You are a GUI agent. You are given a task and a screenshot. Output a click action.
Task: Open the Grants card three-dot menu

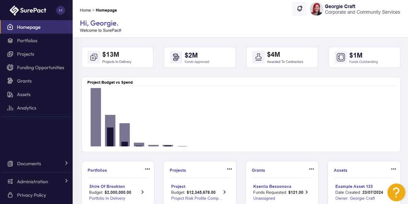[x=312, y=169]
